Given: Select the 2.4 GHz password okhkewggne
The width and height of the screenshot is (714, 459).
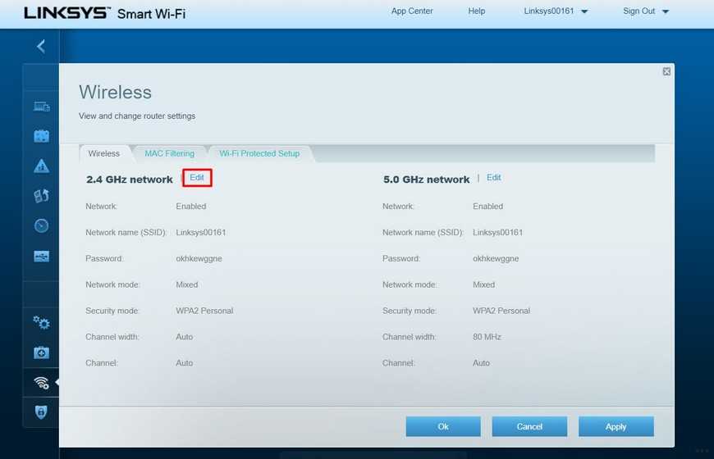Looking at the screenshot, I should (199, 258).
